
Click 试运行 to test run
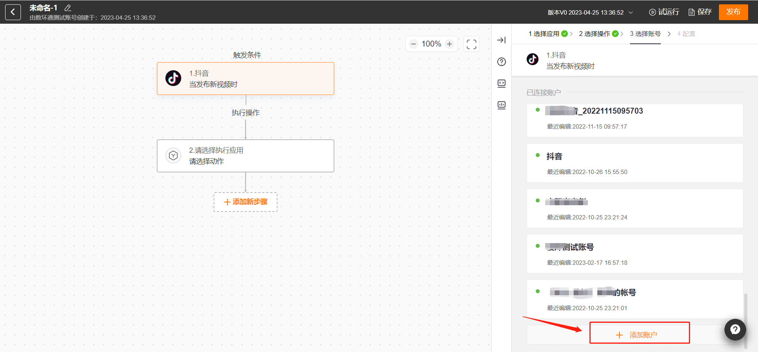coord(664,12)
